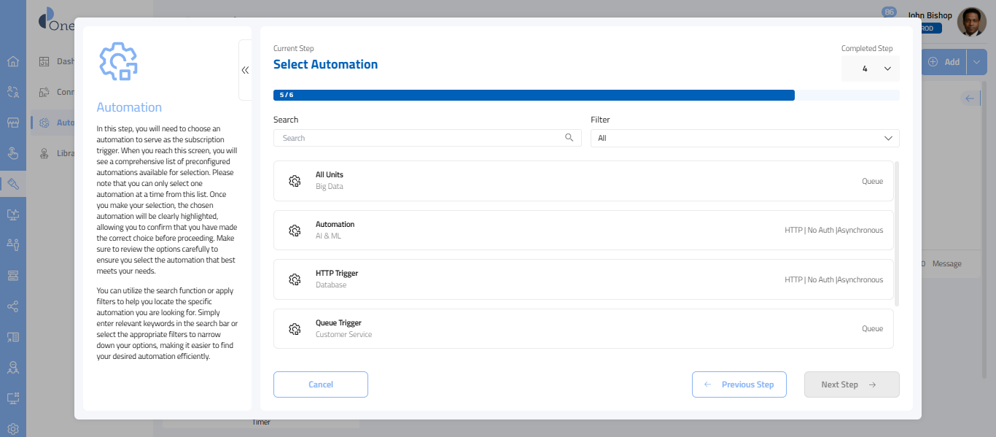
Task: Click the Next Step button
Action: coord(851,384)
